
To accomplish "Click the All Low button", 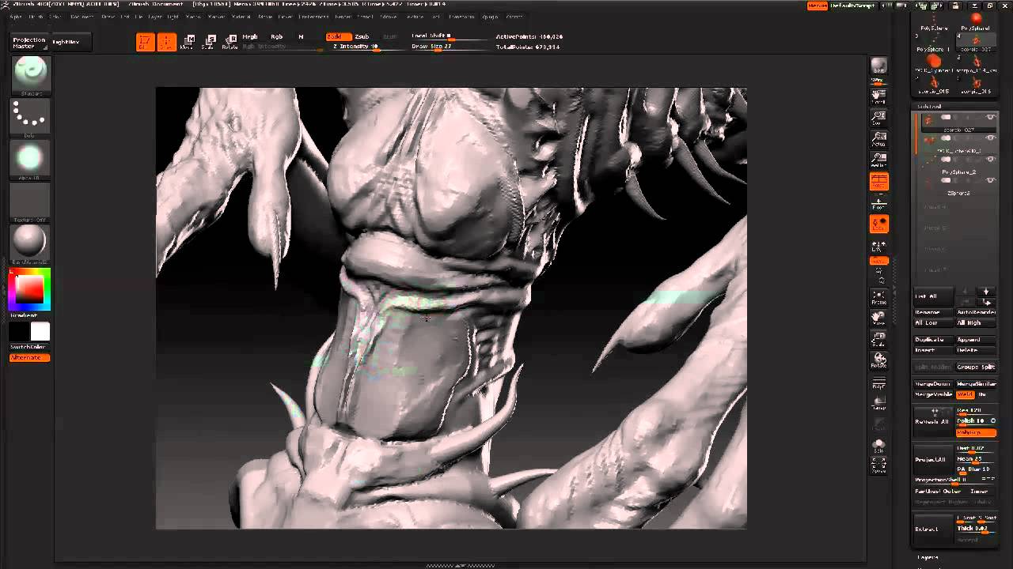I will coord(933,323).
